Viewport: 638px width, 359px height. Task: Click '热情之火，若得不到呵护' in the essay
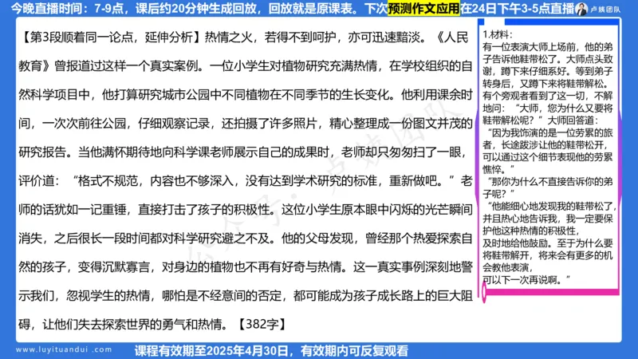pos(270,37)
